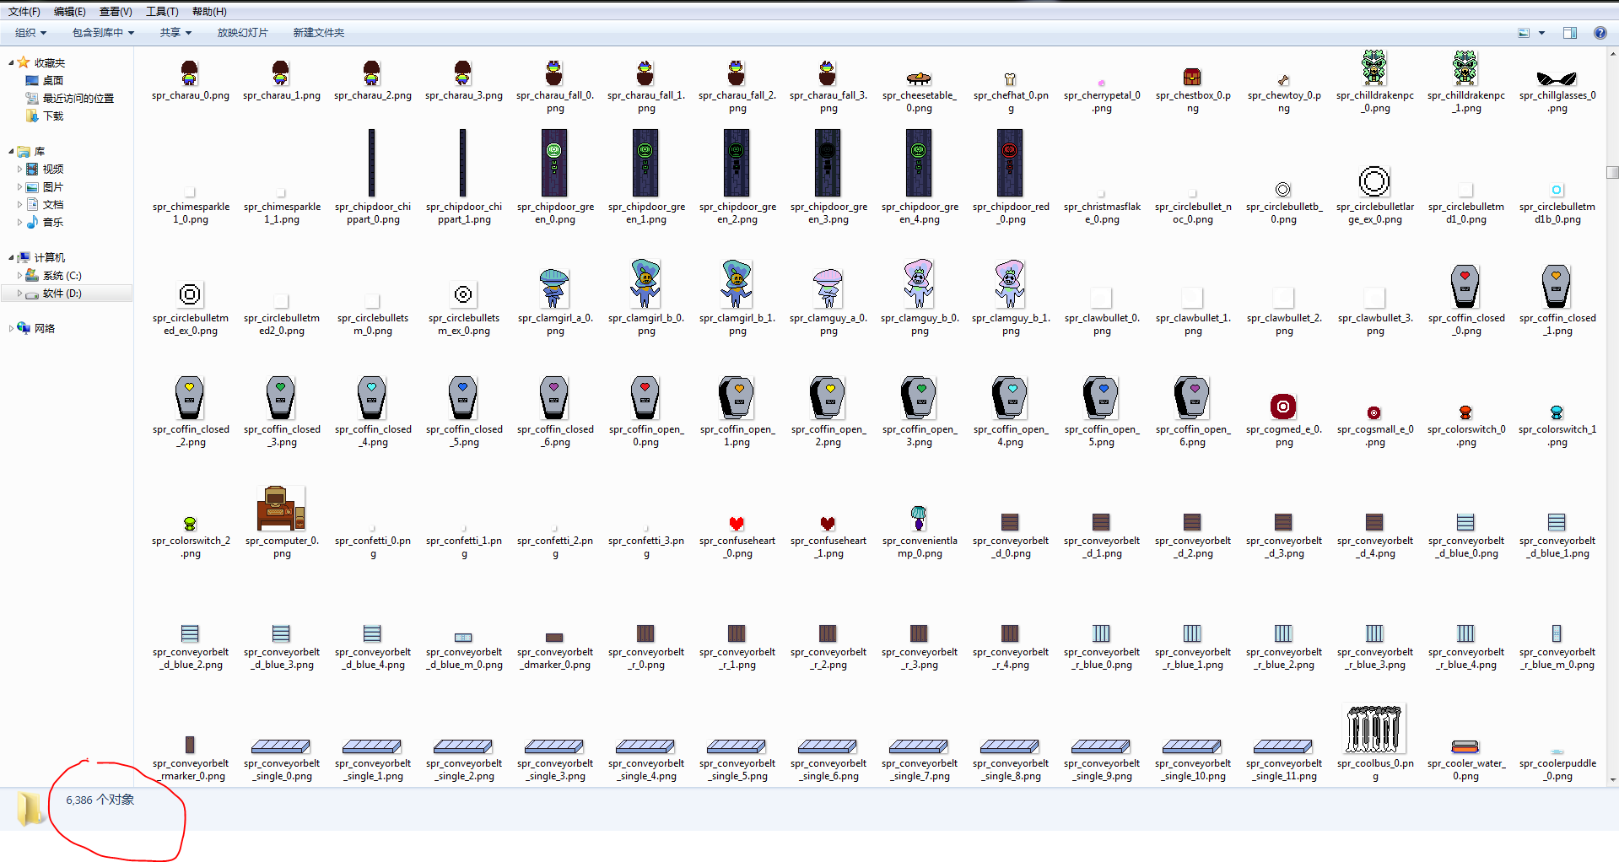Click the file list scrollbar thumb
This screenshot has width=1619, height=862.
tap(1612, 172)
